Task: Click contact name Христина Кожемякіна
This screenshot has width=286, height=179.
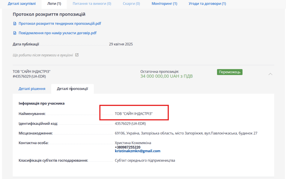Action: (133, 143)
